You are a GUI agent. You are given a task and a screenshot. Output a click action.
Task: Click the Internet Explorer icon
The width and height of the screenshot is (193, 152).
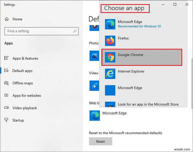[110, 74]
